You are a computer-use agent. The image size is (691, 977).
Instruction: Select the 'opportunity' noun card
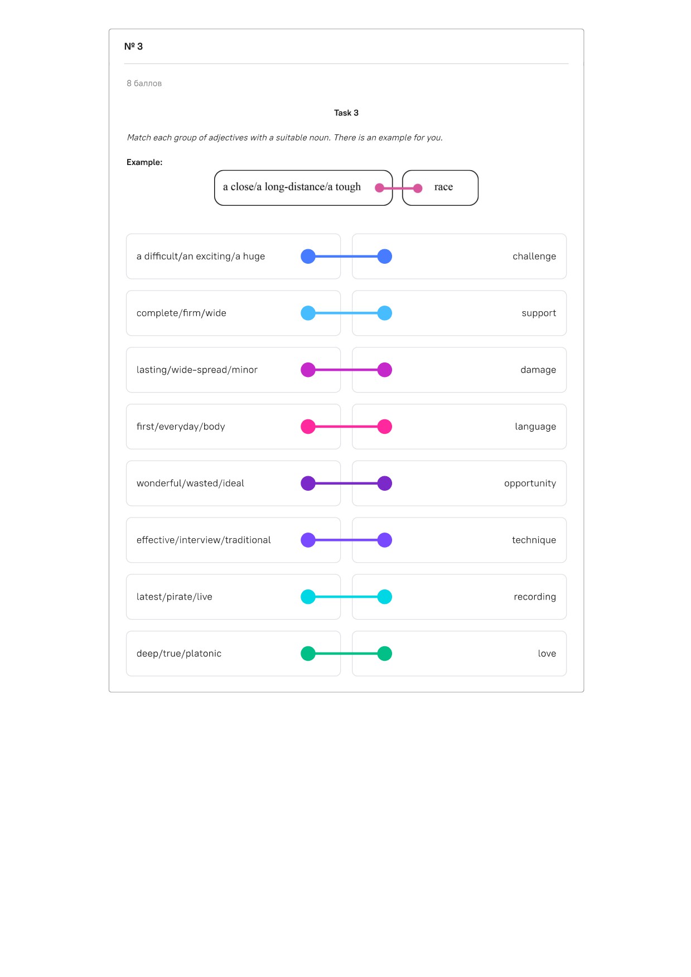coord(460,483)
